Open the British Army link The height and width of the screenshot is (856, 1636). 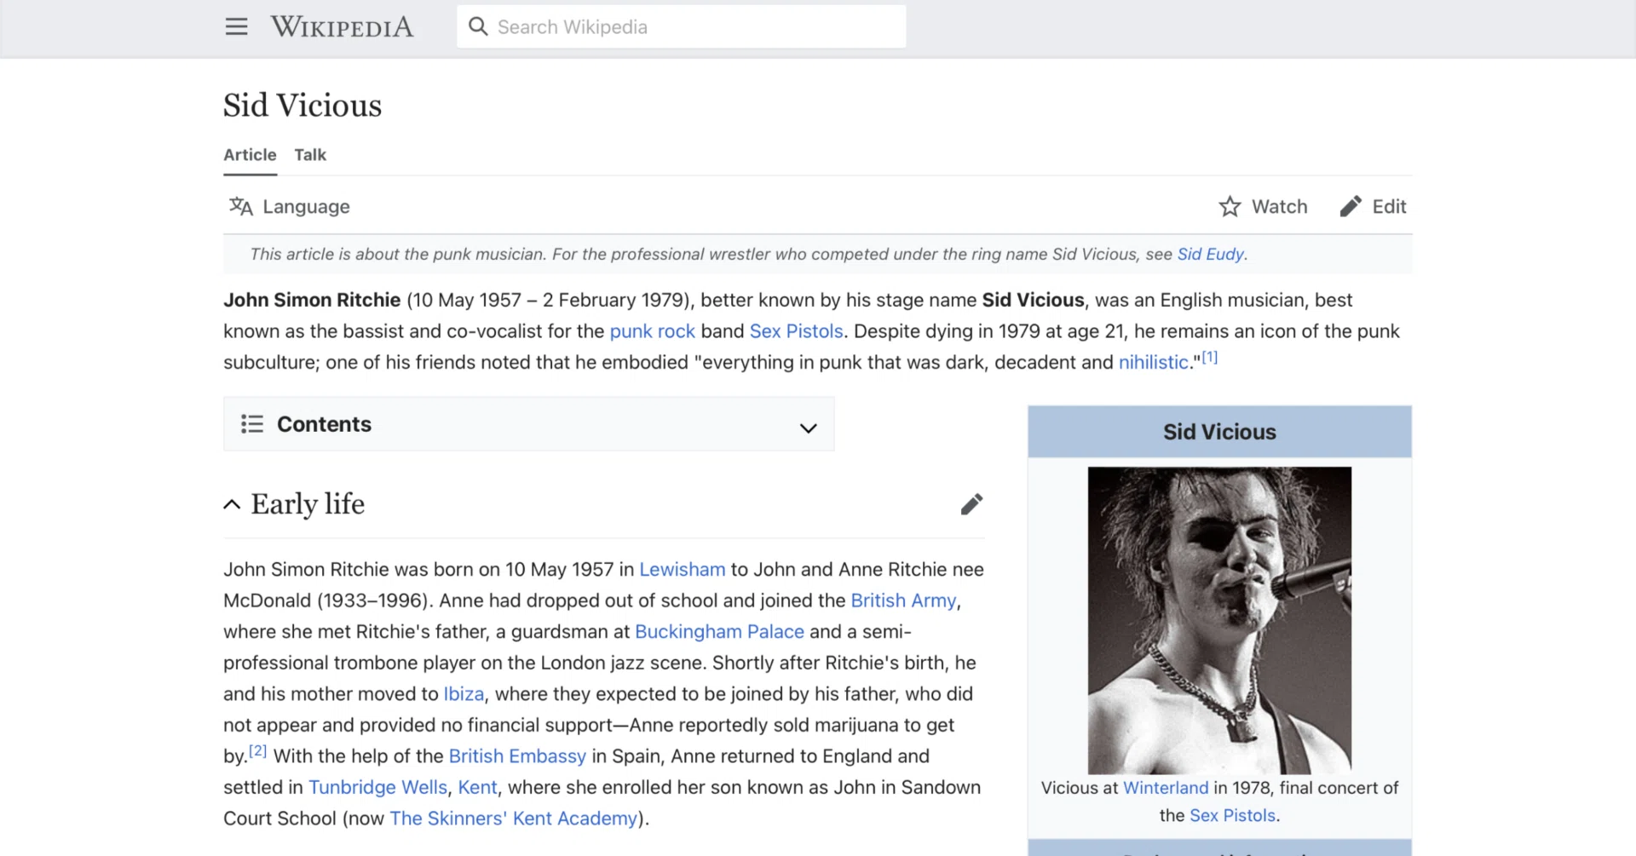click(903, 601)
